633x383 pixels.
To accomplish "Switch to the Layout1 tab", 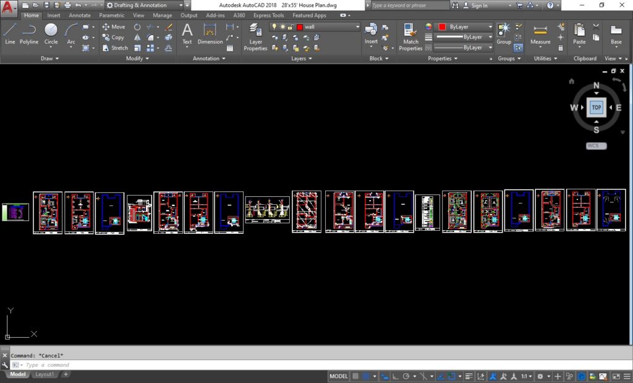I will tap(44, 374).
